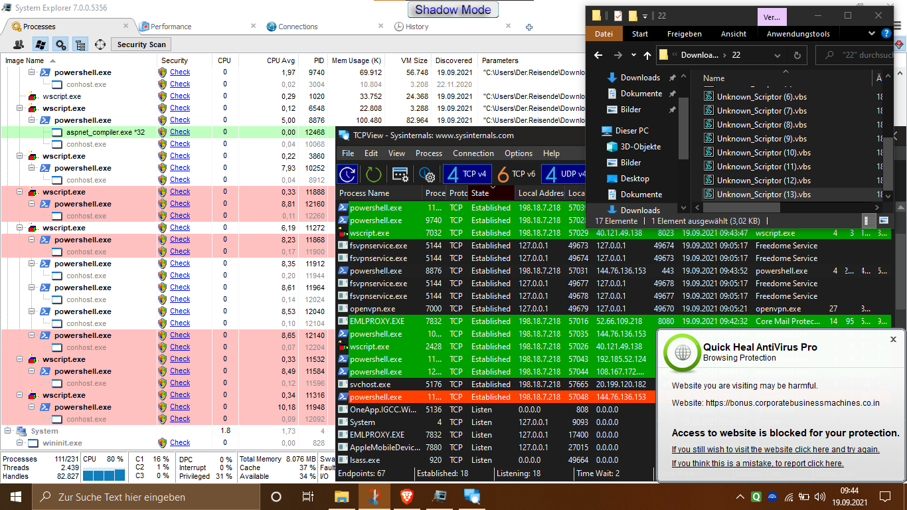Open TCPView process properties gear icon
This screenshot has height=510, width=907.
(426, 174)
